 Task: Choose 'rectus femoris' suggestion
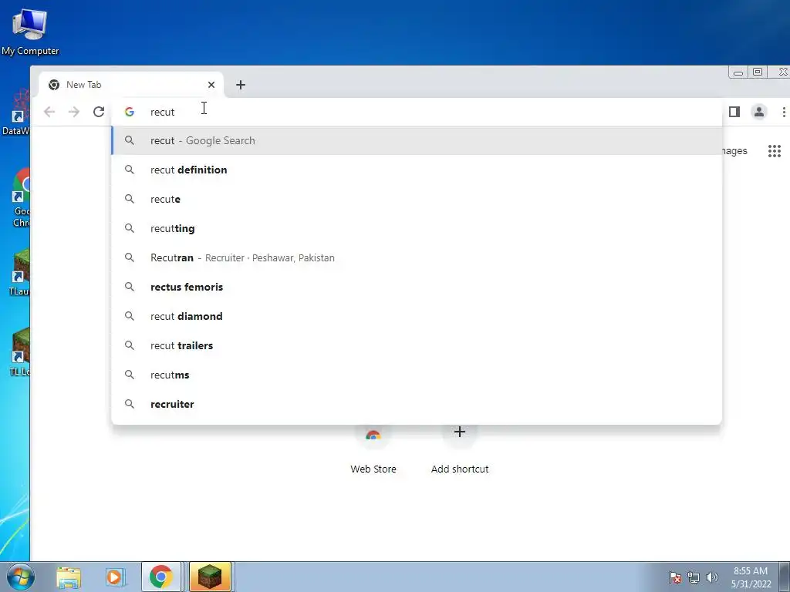416,287
